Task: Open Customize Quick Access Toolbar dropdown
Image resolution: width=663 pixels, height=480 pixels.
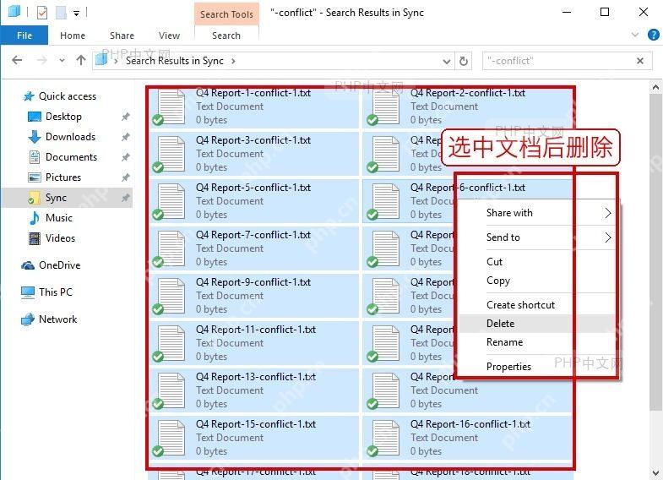Action: point(77,14)
